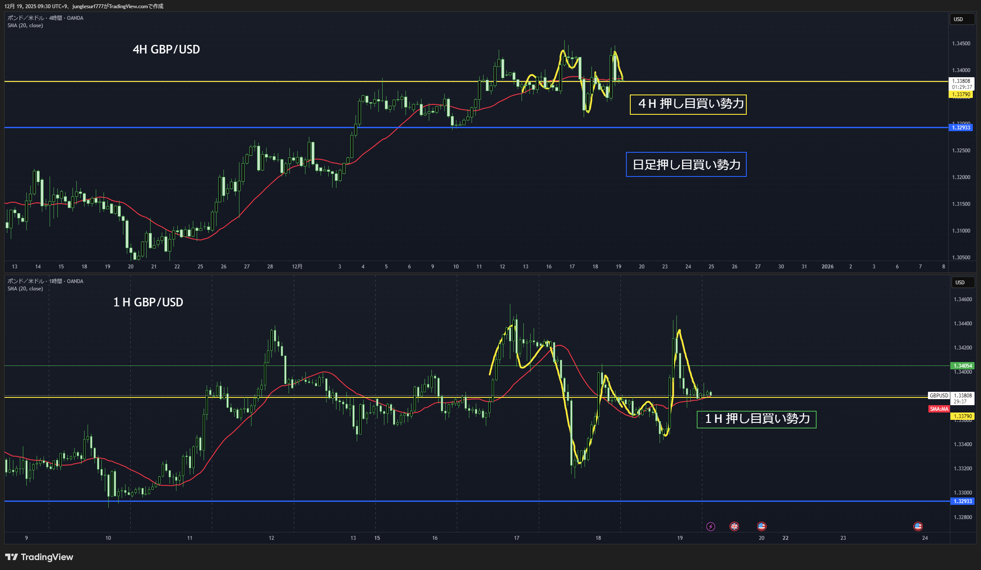Click the 4-hour chart symbol legend title
981x570 pixels.
tap(45, 18)
